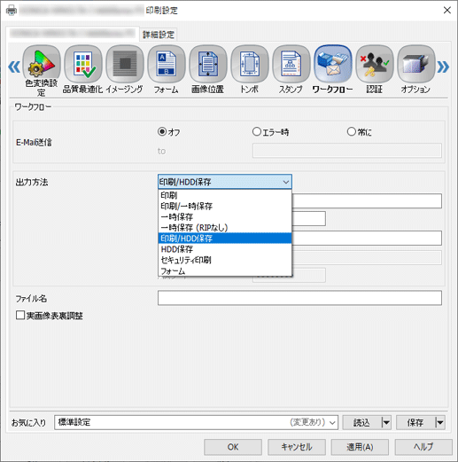The image size is (458, 462).
Task: Expand the 保存 button dropdown arrow
Action: (x=440, y=422)
